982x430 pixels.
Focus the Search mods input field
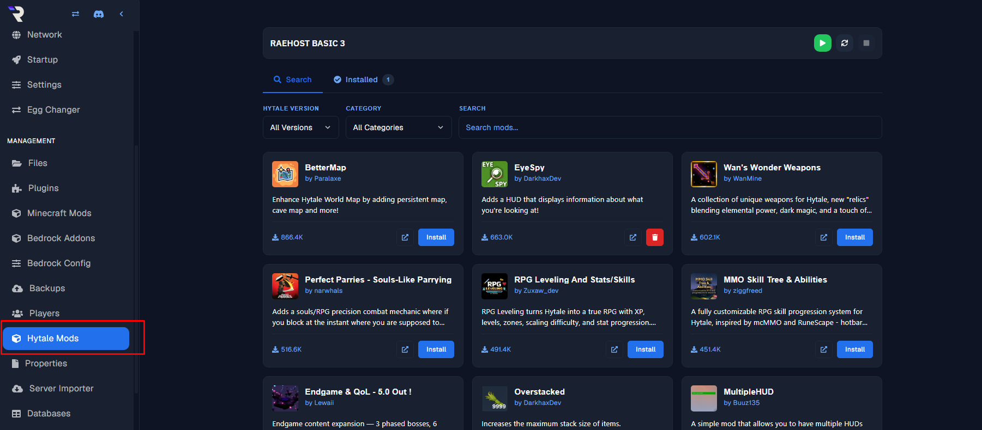670,127
